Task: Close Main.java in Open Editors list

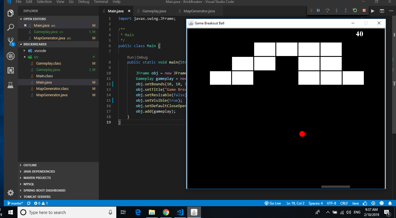Action: click(25, 25)
